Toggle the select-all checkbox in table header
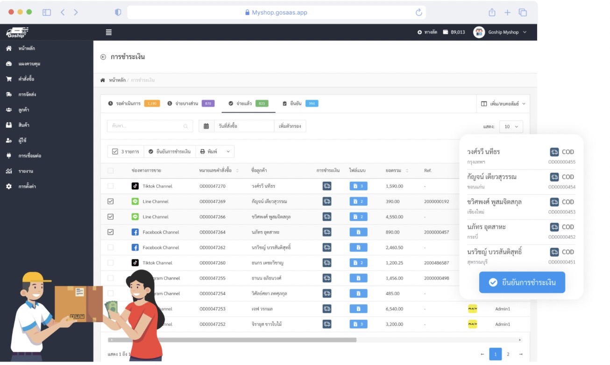The width and height of the screenshot is (610, 365). (111, 171)
